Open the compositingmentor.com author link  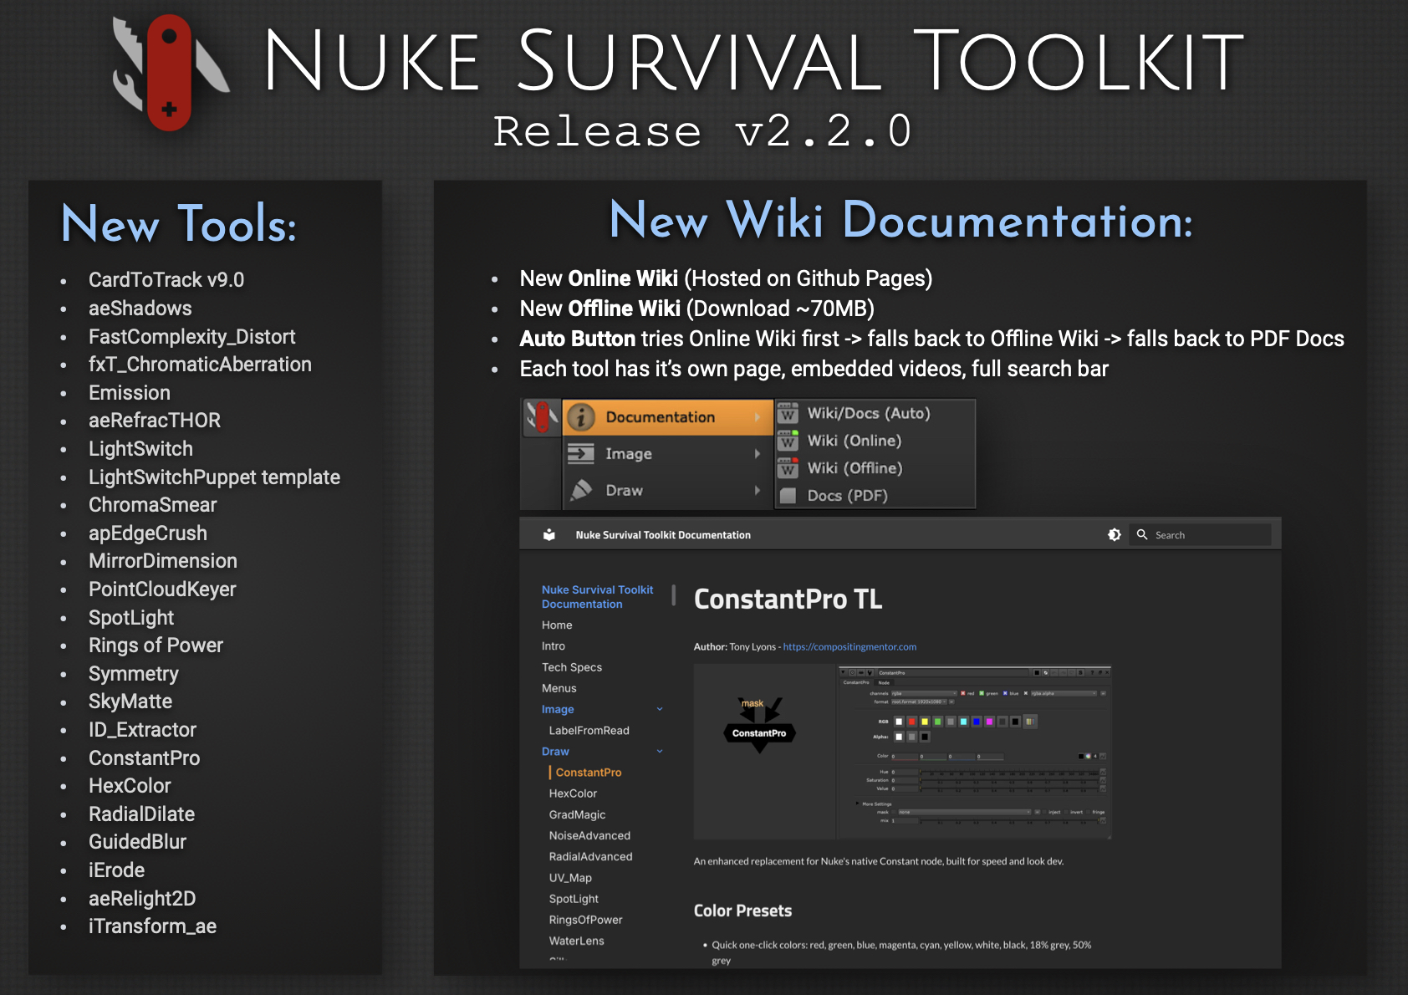849,647
